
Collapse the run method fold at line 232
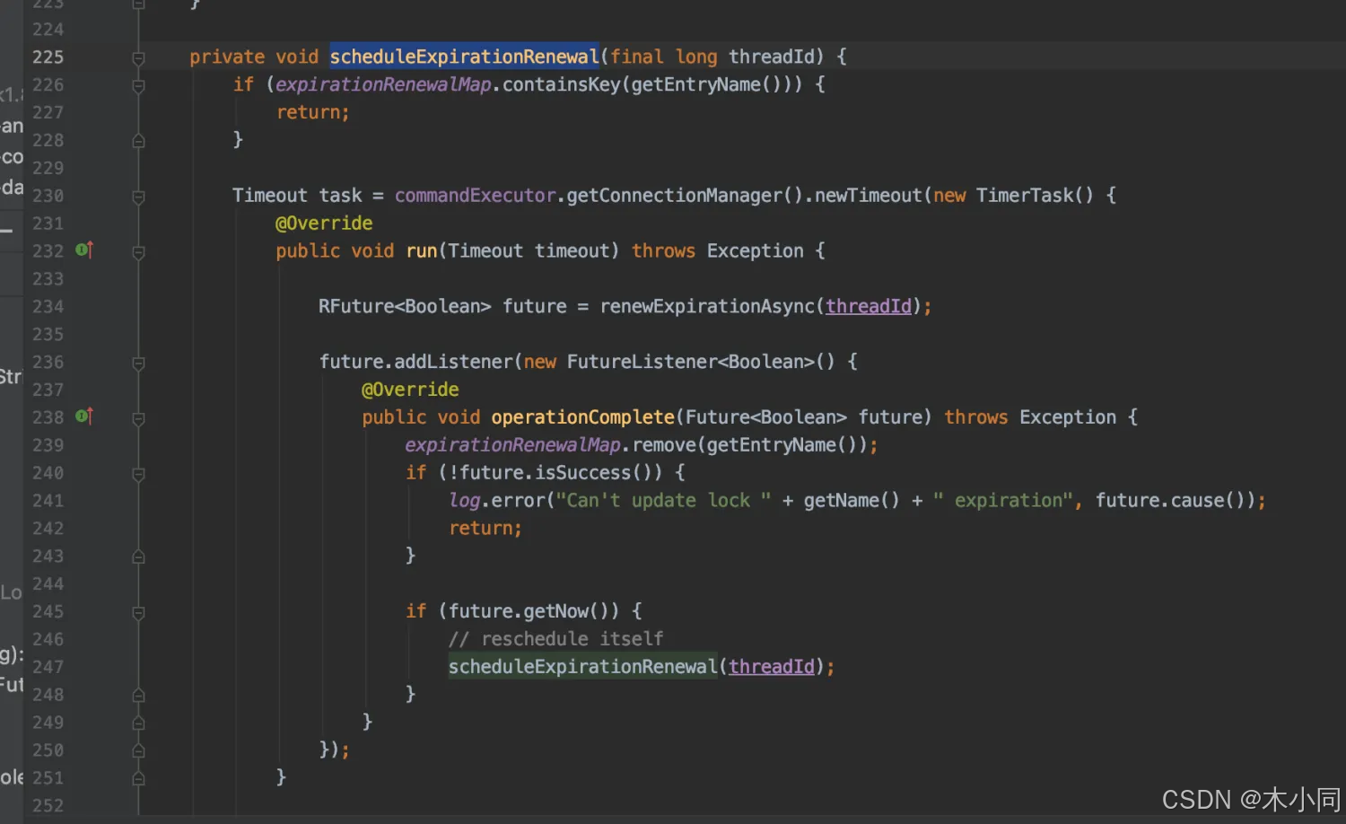tap(138, 252)
